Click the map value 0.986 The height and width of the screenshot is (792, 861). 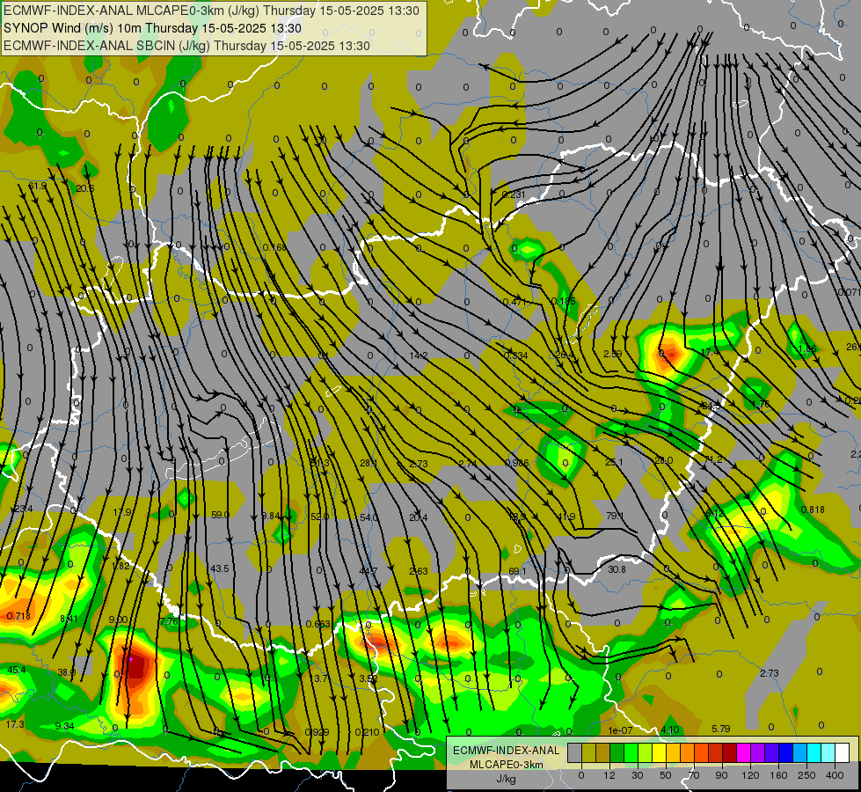click(x=517, y=463)
